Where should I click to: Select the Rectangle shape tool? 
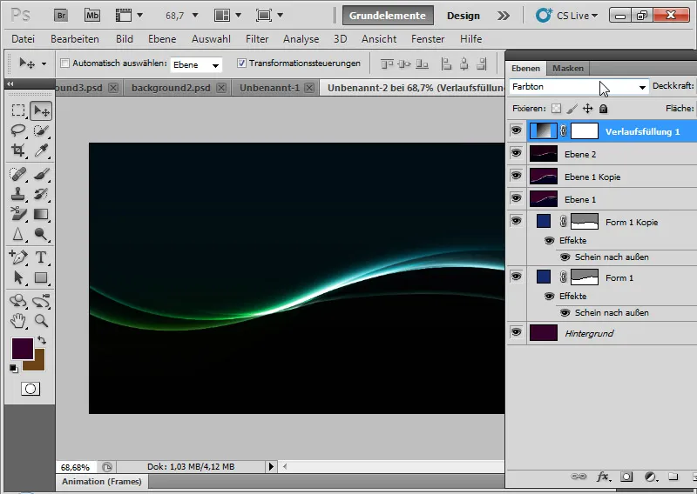point(41,277)
